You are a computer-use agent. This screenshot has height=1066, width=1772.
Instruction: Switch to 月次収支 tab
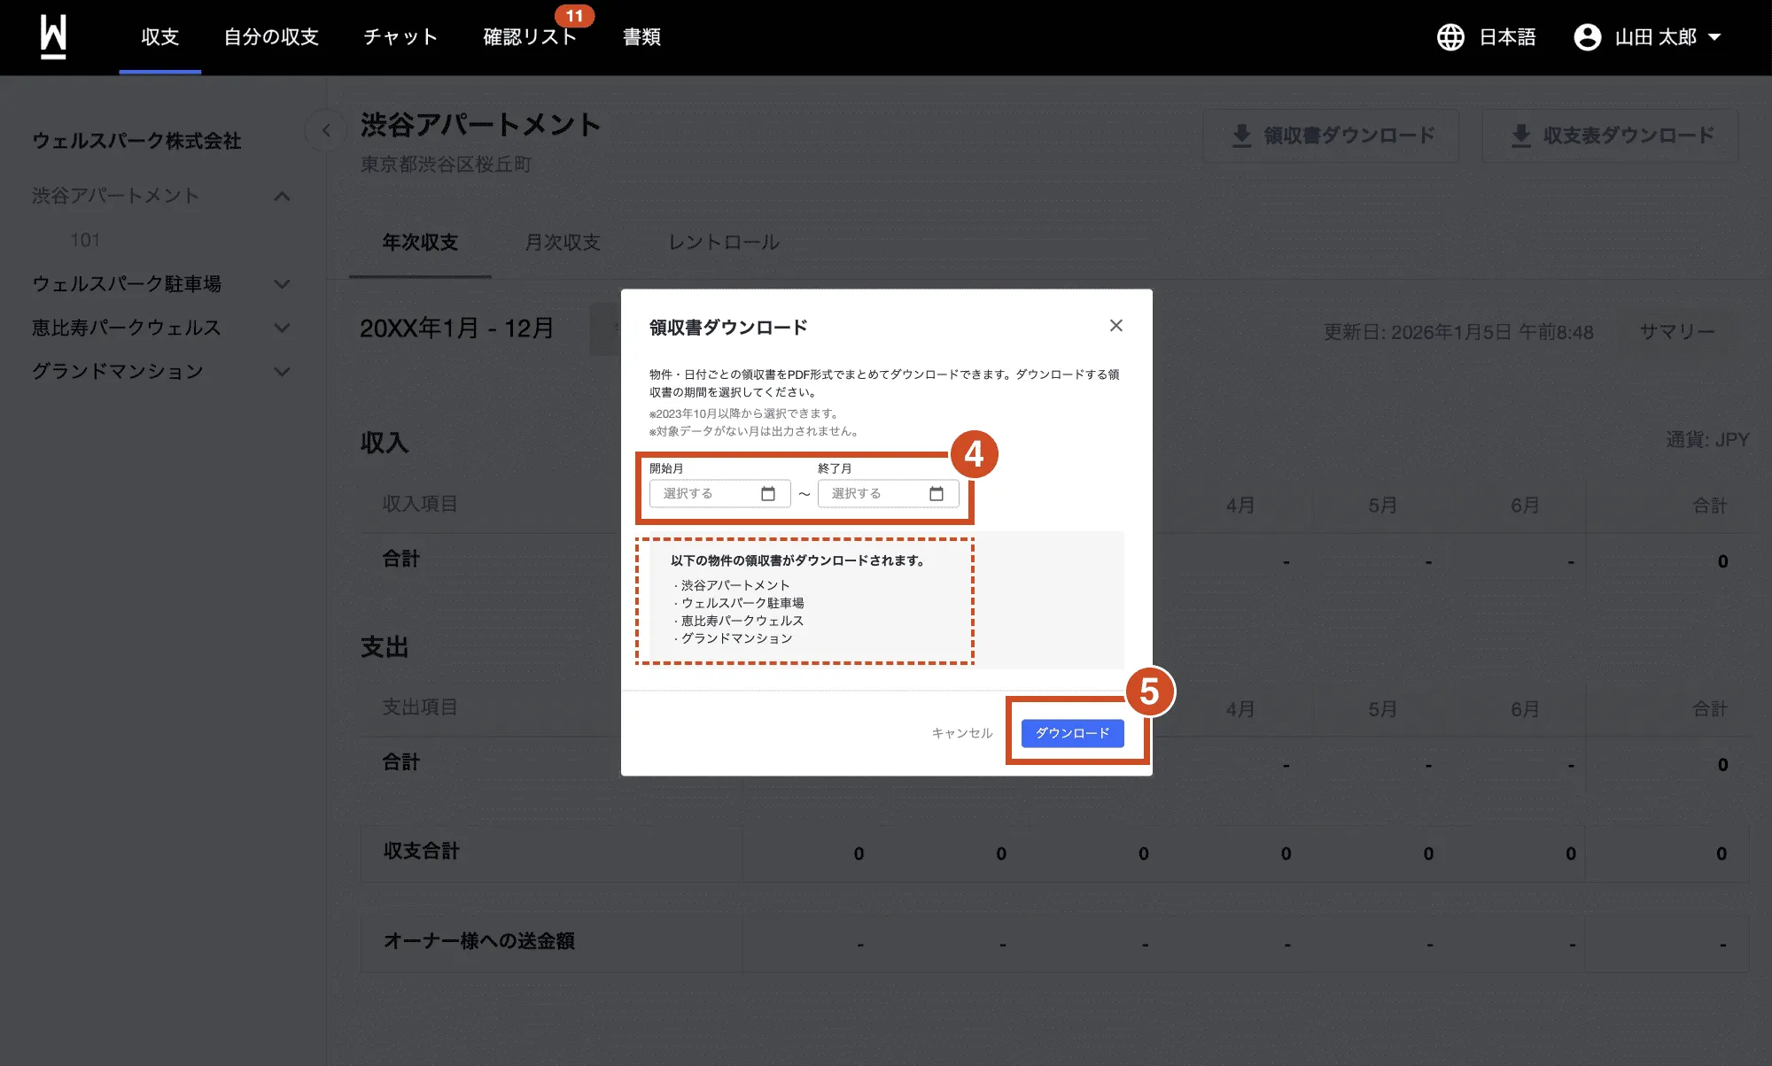click(x=563, y=243)
